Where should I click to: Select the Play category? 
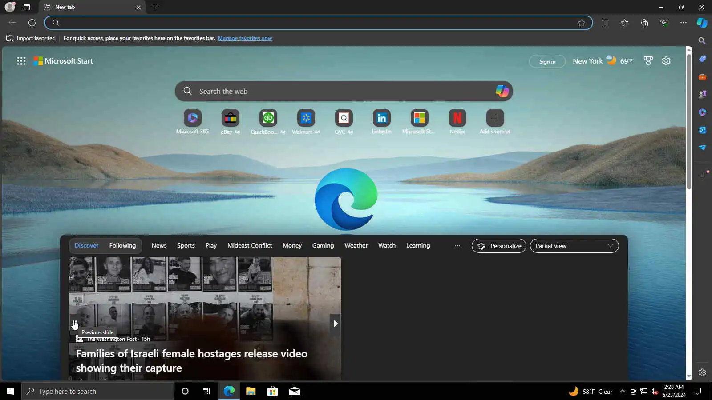click(x=211, y=245)
